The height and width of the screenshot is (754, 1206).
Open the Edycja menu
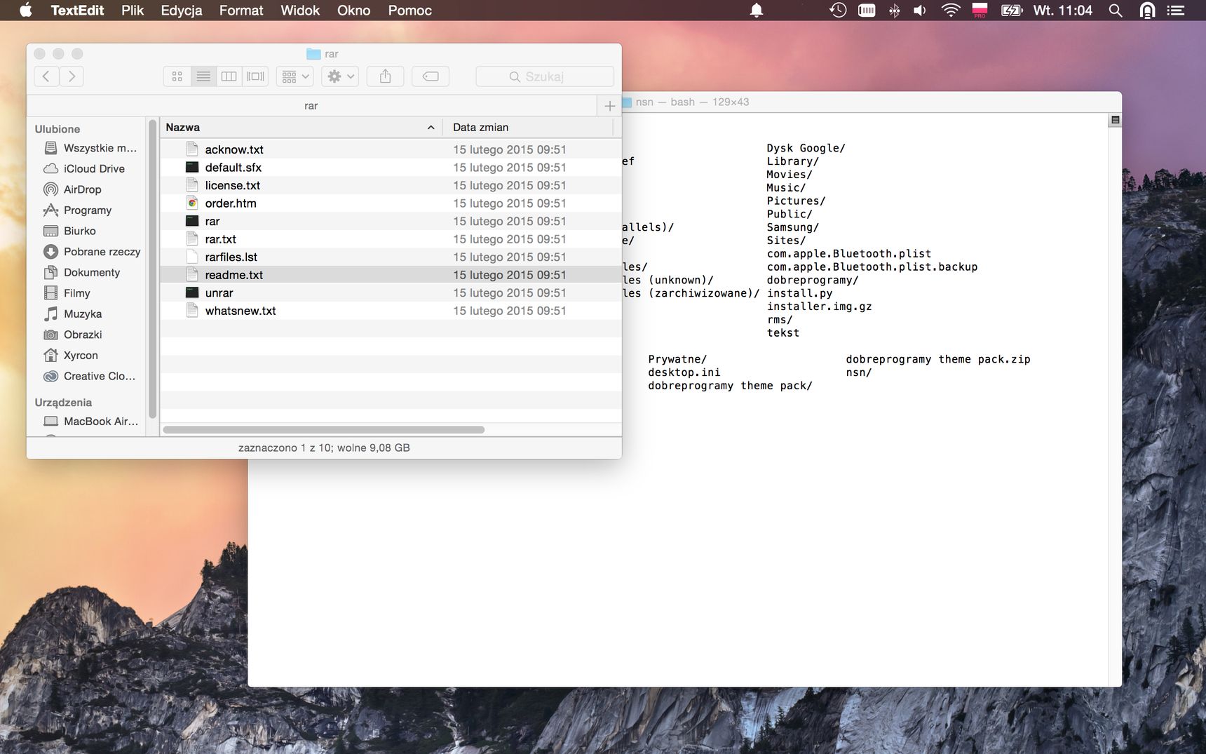point(182,11)
